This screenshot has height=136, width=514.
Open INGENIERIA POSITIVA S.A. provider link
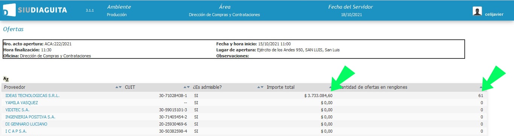[30, 117]
